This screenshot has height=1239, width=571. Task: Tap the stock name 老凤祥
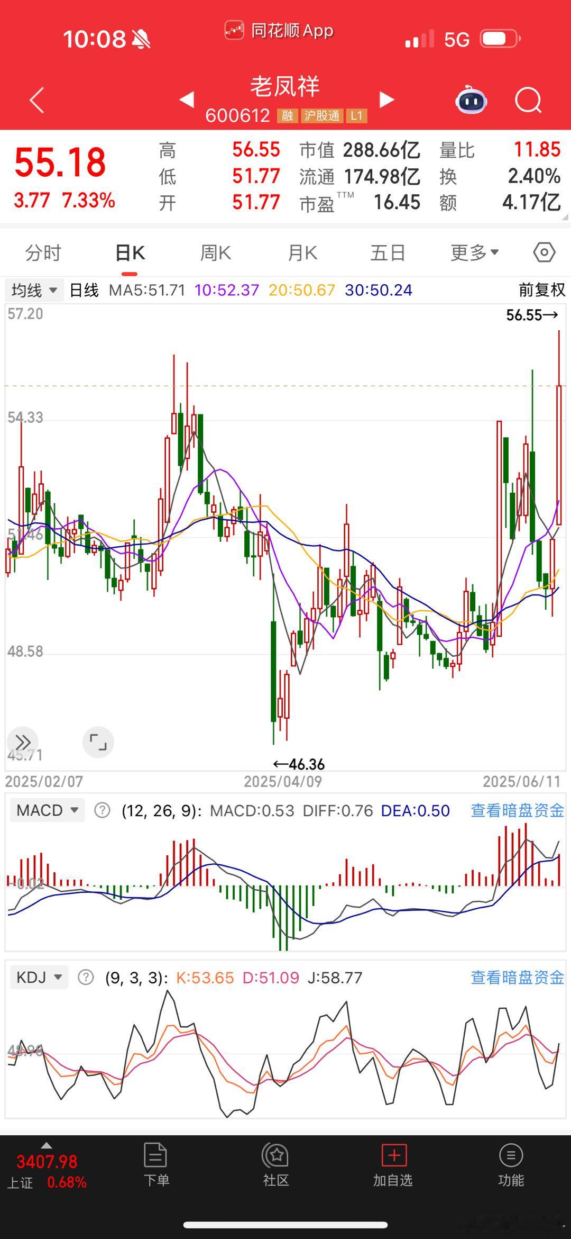click(x=285, y=86)
